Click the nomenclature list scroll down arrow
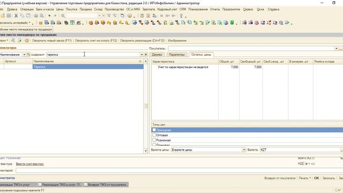The width and height of the screenshot is (343, 193). pos(146,151)
